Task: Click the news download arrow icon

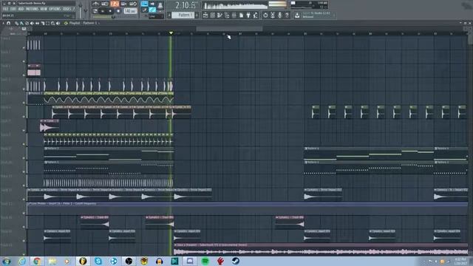Action: (297, 16)
